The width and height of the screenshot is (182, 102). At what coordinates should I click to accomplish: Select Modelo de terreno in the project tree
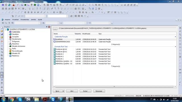pyautogui.click(x=18, y=46)
